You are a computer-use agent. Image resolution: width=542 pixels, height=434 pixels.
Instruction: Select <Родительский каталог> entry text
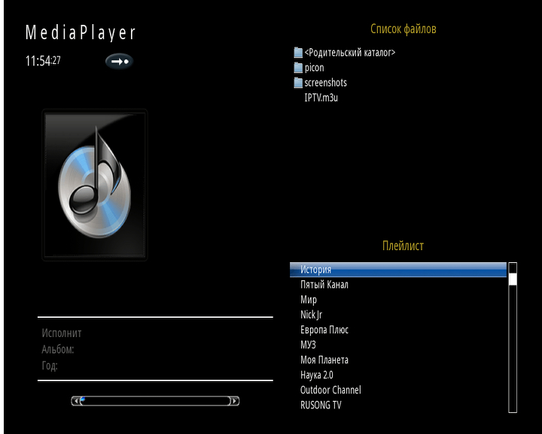coord(350,53)
